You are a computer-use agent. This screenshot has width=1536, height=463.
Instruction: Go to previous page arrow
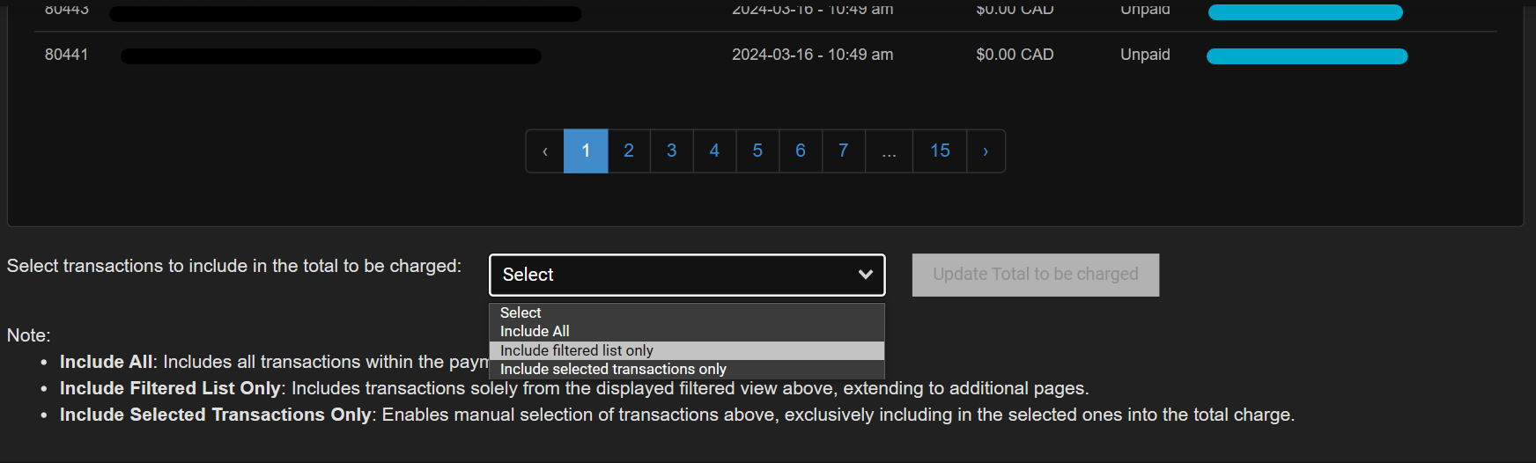[545, 151]
